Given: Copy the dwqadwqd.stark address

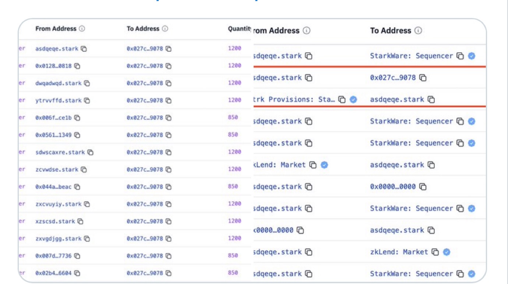Looking at the screenshot, I should point(87,83).
